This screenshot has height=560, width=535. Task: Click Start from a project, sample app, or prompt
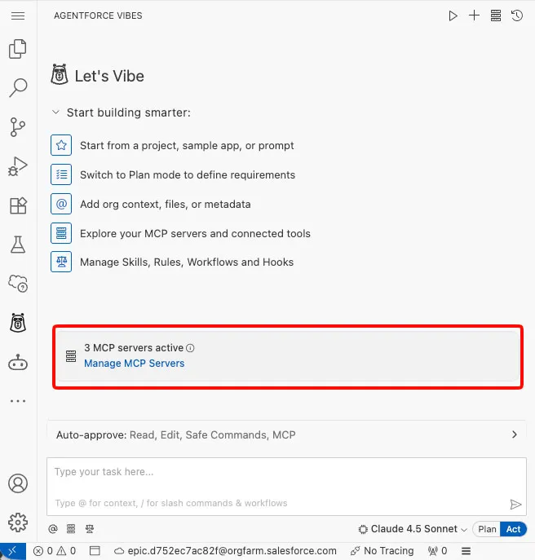[x=187, y=146]
